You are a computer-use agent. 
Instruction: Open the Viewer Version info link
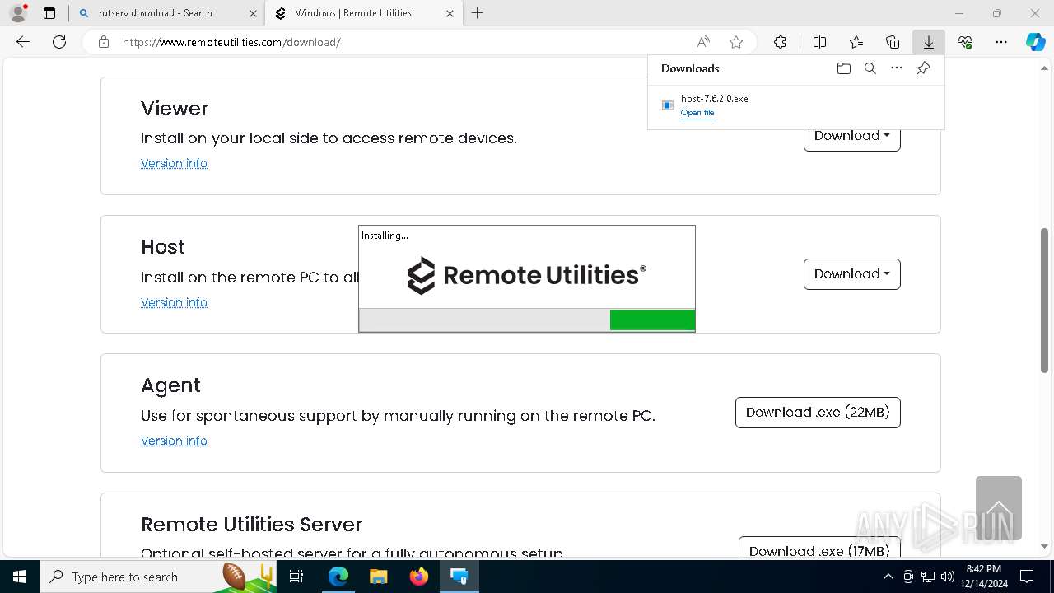coord(174,163)
